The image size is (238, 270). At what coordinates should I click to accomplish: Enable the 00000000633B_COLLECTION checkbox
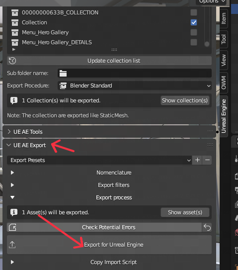[x=194, y=12]
